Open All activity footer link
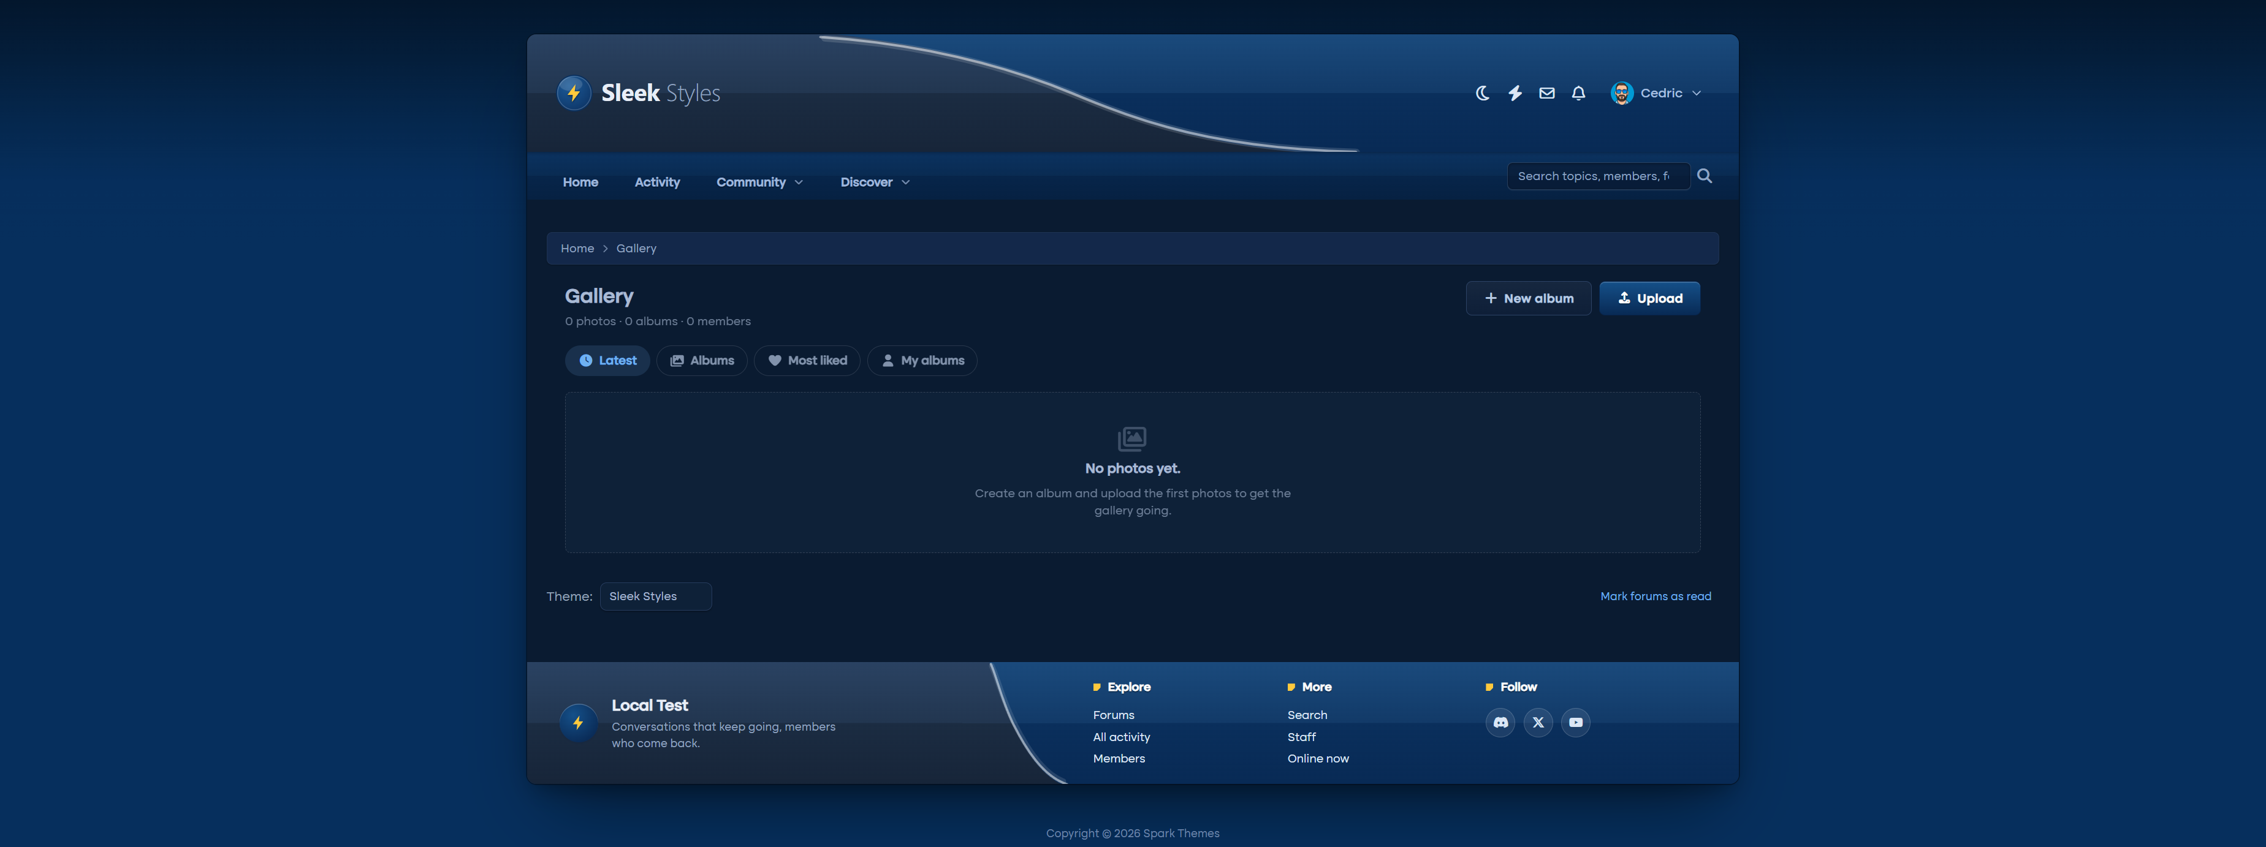 pyautogui.click(x=1122, y=737)
